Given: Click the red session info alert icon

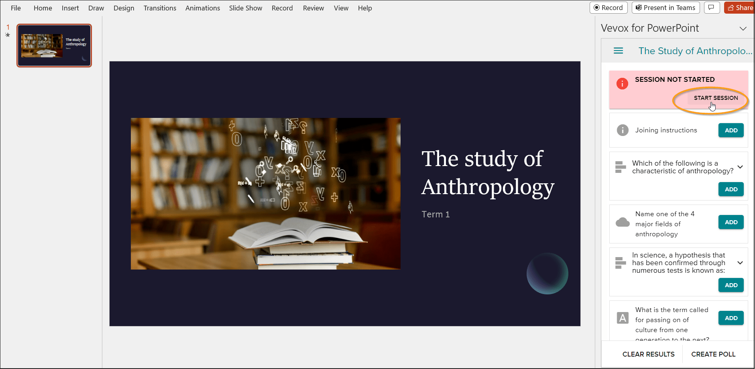Looking at the screenshot, I should coord(622,83).
